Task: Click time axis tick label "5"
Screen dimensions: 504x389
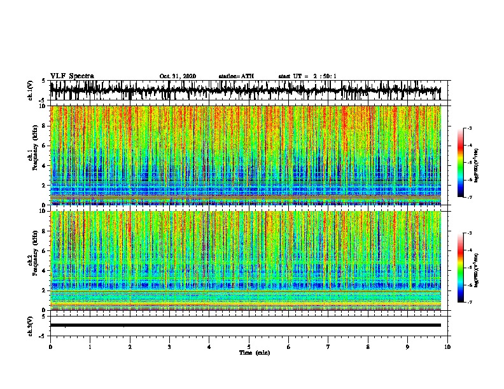Action: coord(249,347)
